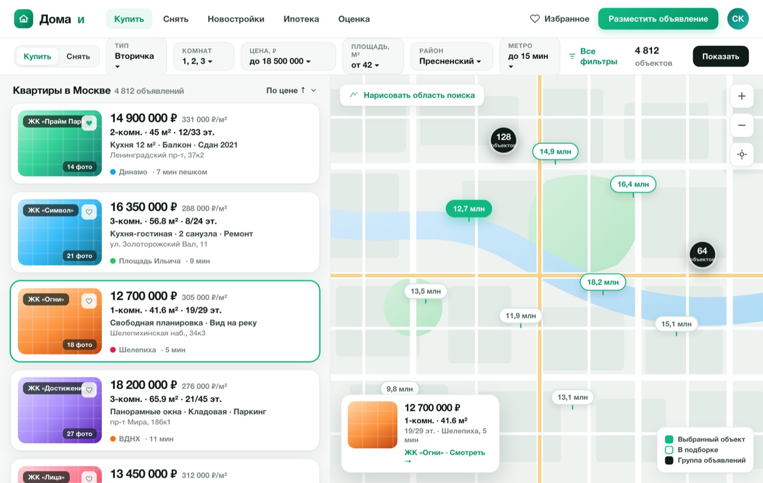This screenshot has width=763, height=483.
Task: Open the Новостройки navigation tab
Action: point(236,19)
